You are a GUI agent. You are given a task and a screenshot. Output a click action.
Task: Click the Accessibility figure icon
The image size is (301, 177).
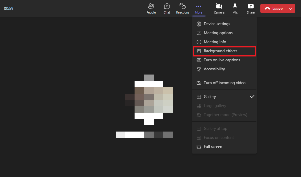tap(199, 69)
